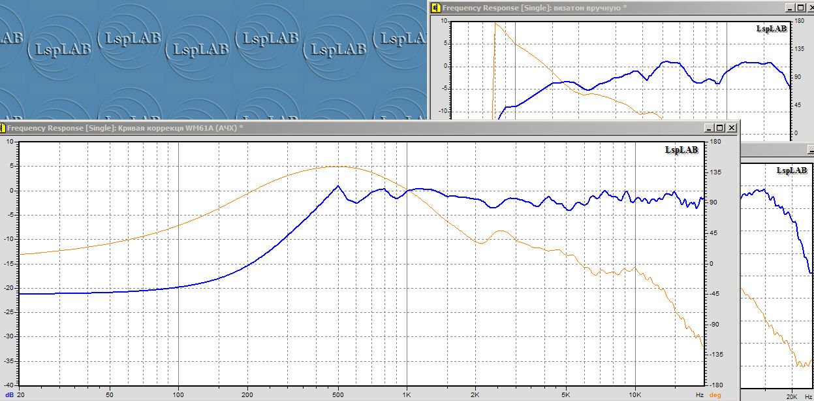
Task: Activate the визатон вручную title bar
Action: coord(621,8)
